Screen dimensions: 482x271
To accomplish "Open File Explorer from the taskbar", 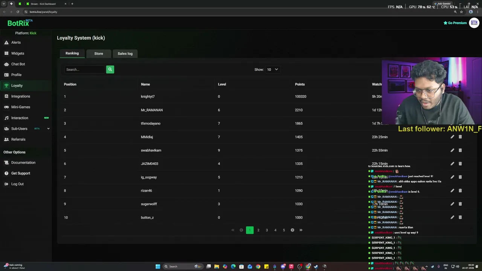I will point(217,266).
